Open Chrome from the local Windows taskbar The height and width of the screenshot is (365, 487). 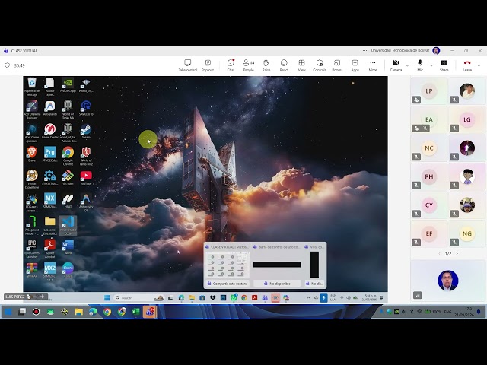107,312
